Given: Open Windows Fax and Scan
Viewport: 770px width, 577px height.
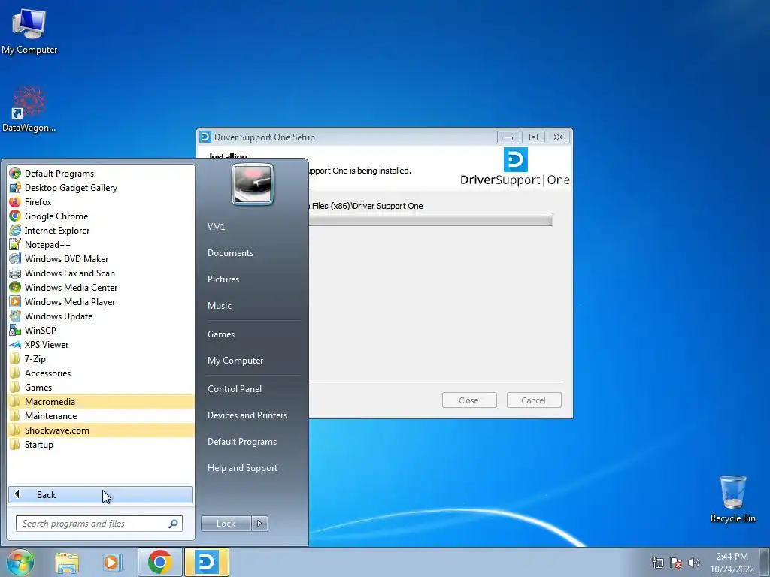Looking at the screenshot, I should pyautogui.click(x=102, y=273).
